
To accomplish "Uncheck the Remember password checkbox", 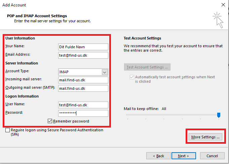I will 50,121.
